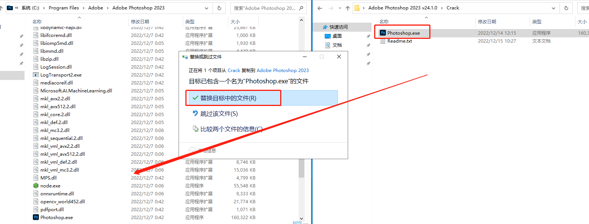Go forward in the Crack window

[x=331, y=8]
